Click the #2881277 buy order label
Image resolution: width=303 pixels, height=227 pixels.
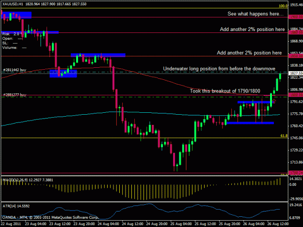pyautogui.click(x=15, y=95)
